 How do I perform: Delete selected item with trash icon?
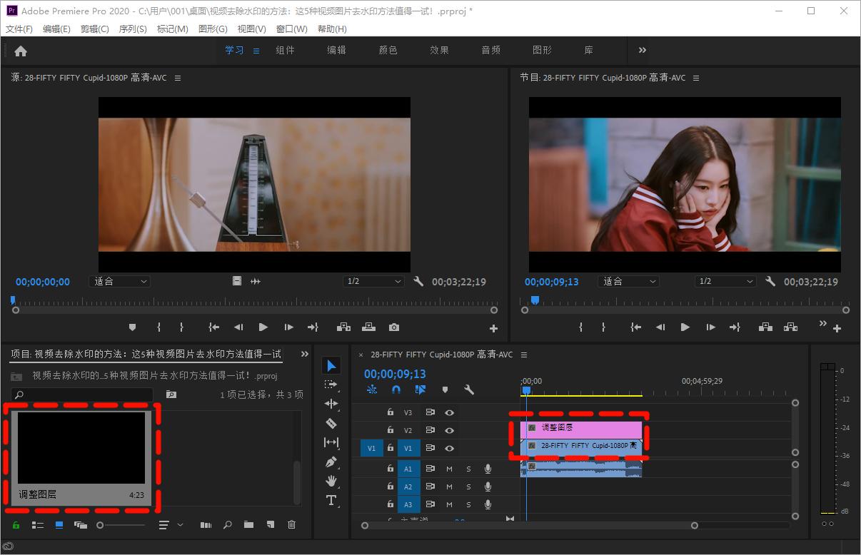pyautogui.click(x=291, y=525)
